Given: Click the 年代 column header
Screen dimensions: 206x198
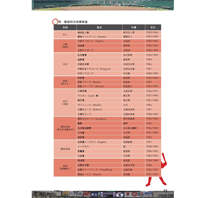Looking at the screenshot, I should (x=153, y=27).
